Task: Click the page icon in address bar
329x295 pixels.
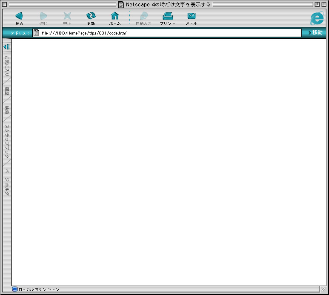Action: point(37,33)
